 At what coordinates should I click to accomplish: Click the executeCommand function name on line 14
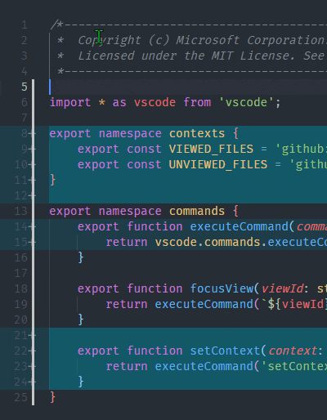(240, 226)
